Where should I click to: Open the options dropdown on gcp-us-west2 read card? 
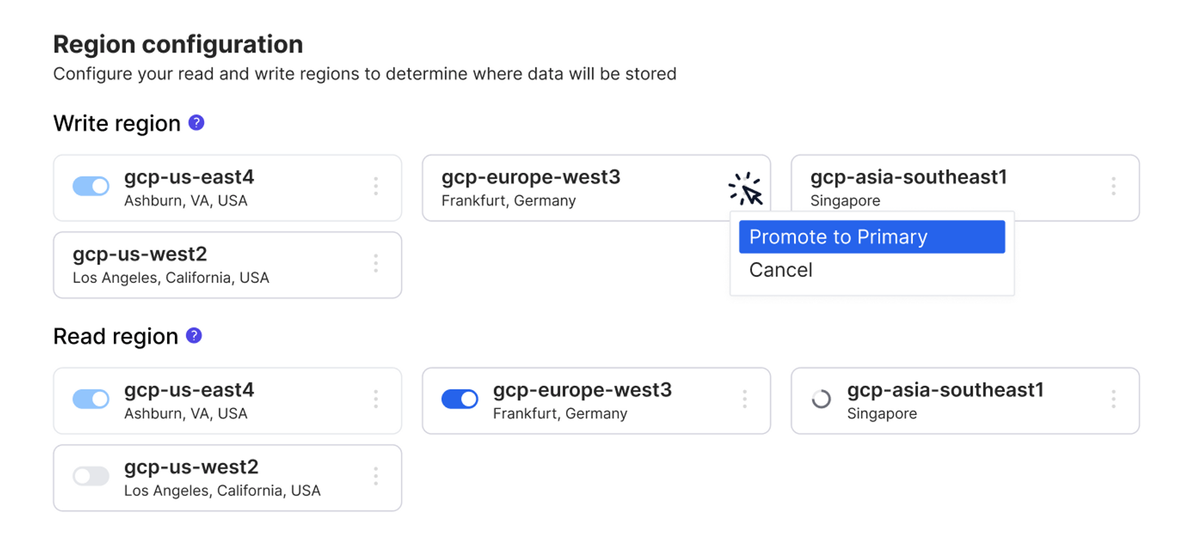pos(376,476)
